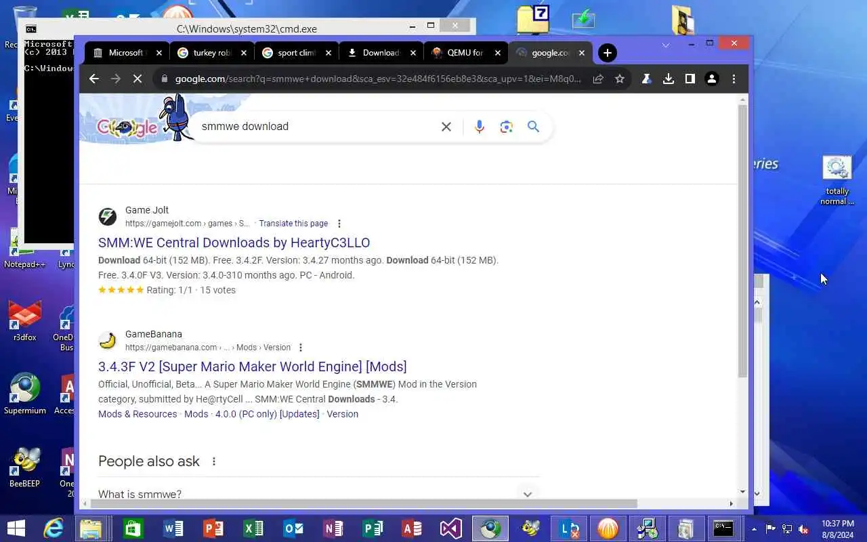The width and height of the screenshot is (867, 542).
Task: Click the page horizontal scrollbar thumb
Action: click(x=364, y=503)
